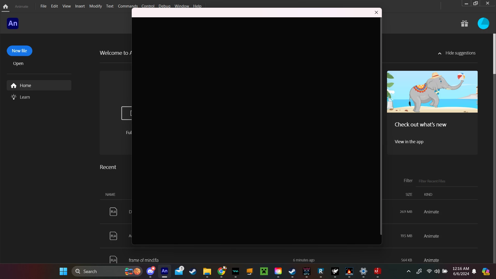Click FLA icon of frame of mind.fla

[x=113, y=260]
